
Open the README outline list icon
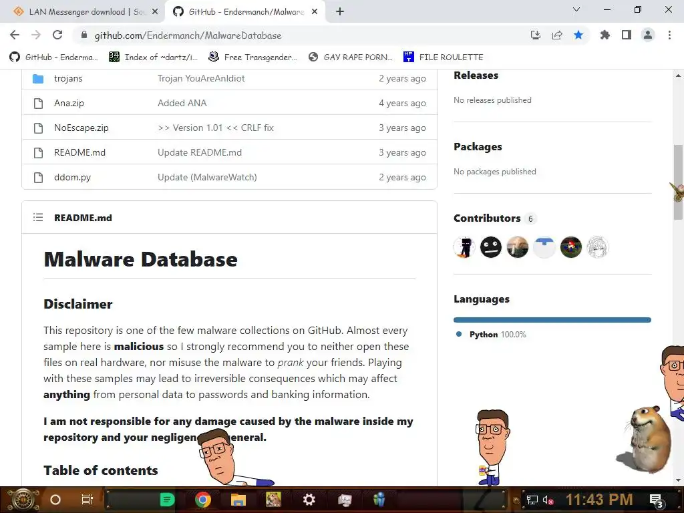38,217
